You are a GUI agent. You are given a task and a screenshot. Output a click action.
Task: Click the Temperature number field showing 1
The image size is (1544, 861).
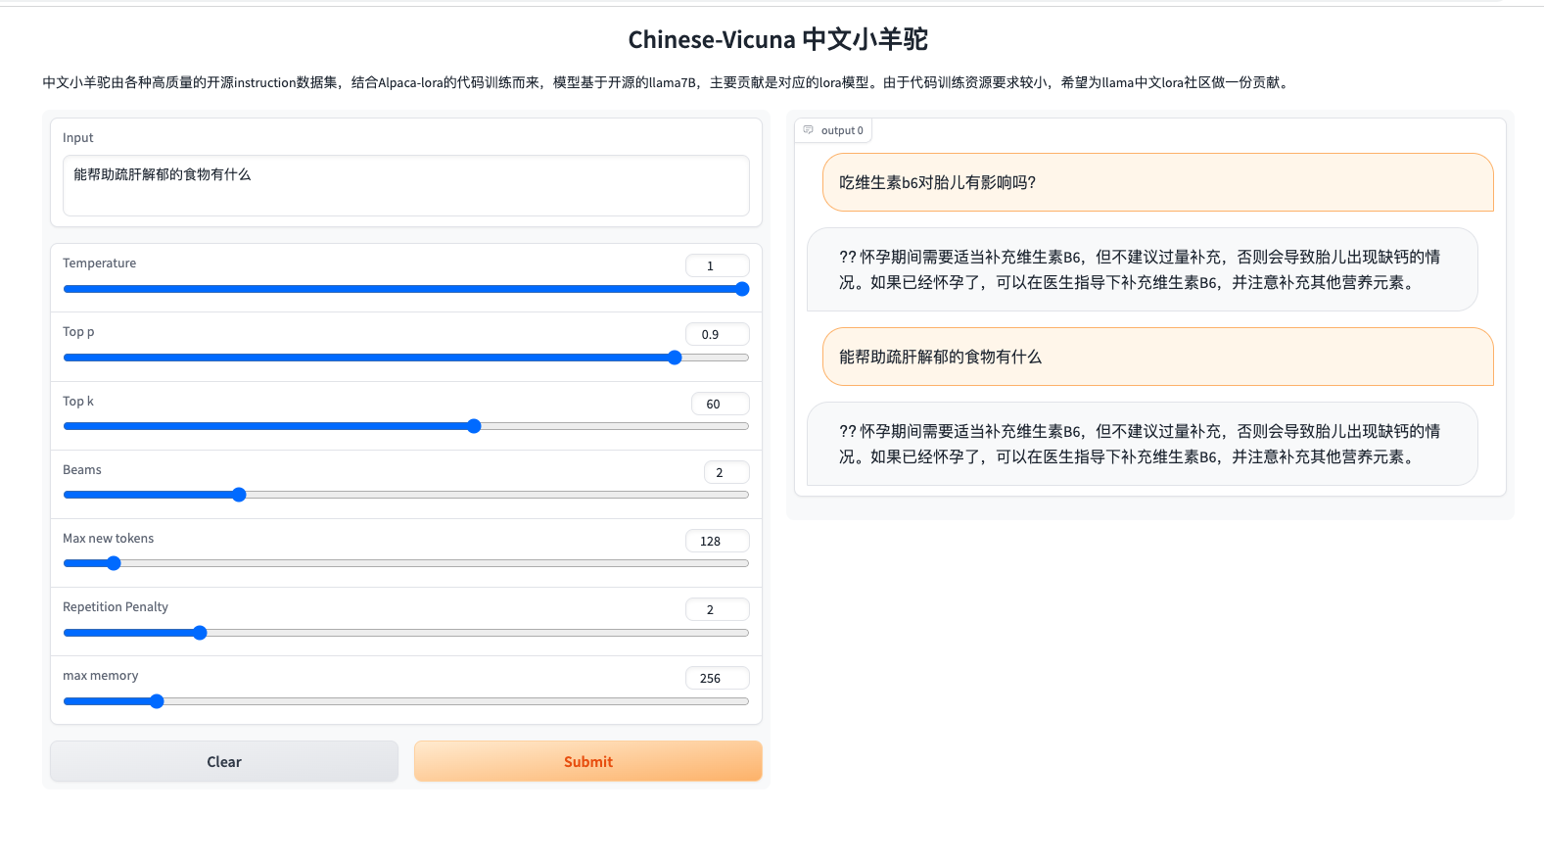click(x=718, y=265)
